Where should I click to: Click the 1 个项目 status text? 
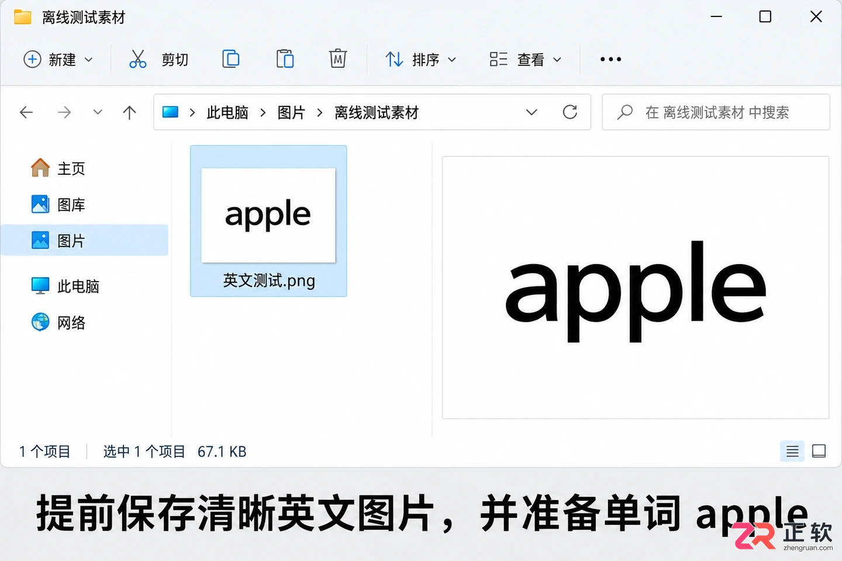[44, 452]
